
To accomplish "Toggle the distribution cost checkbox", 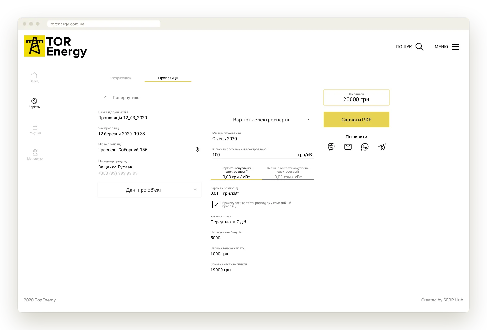I will tap(216, 205).
